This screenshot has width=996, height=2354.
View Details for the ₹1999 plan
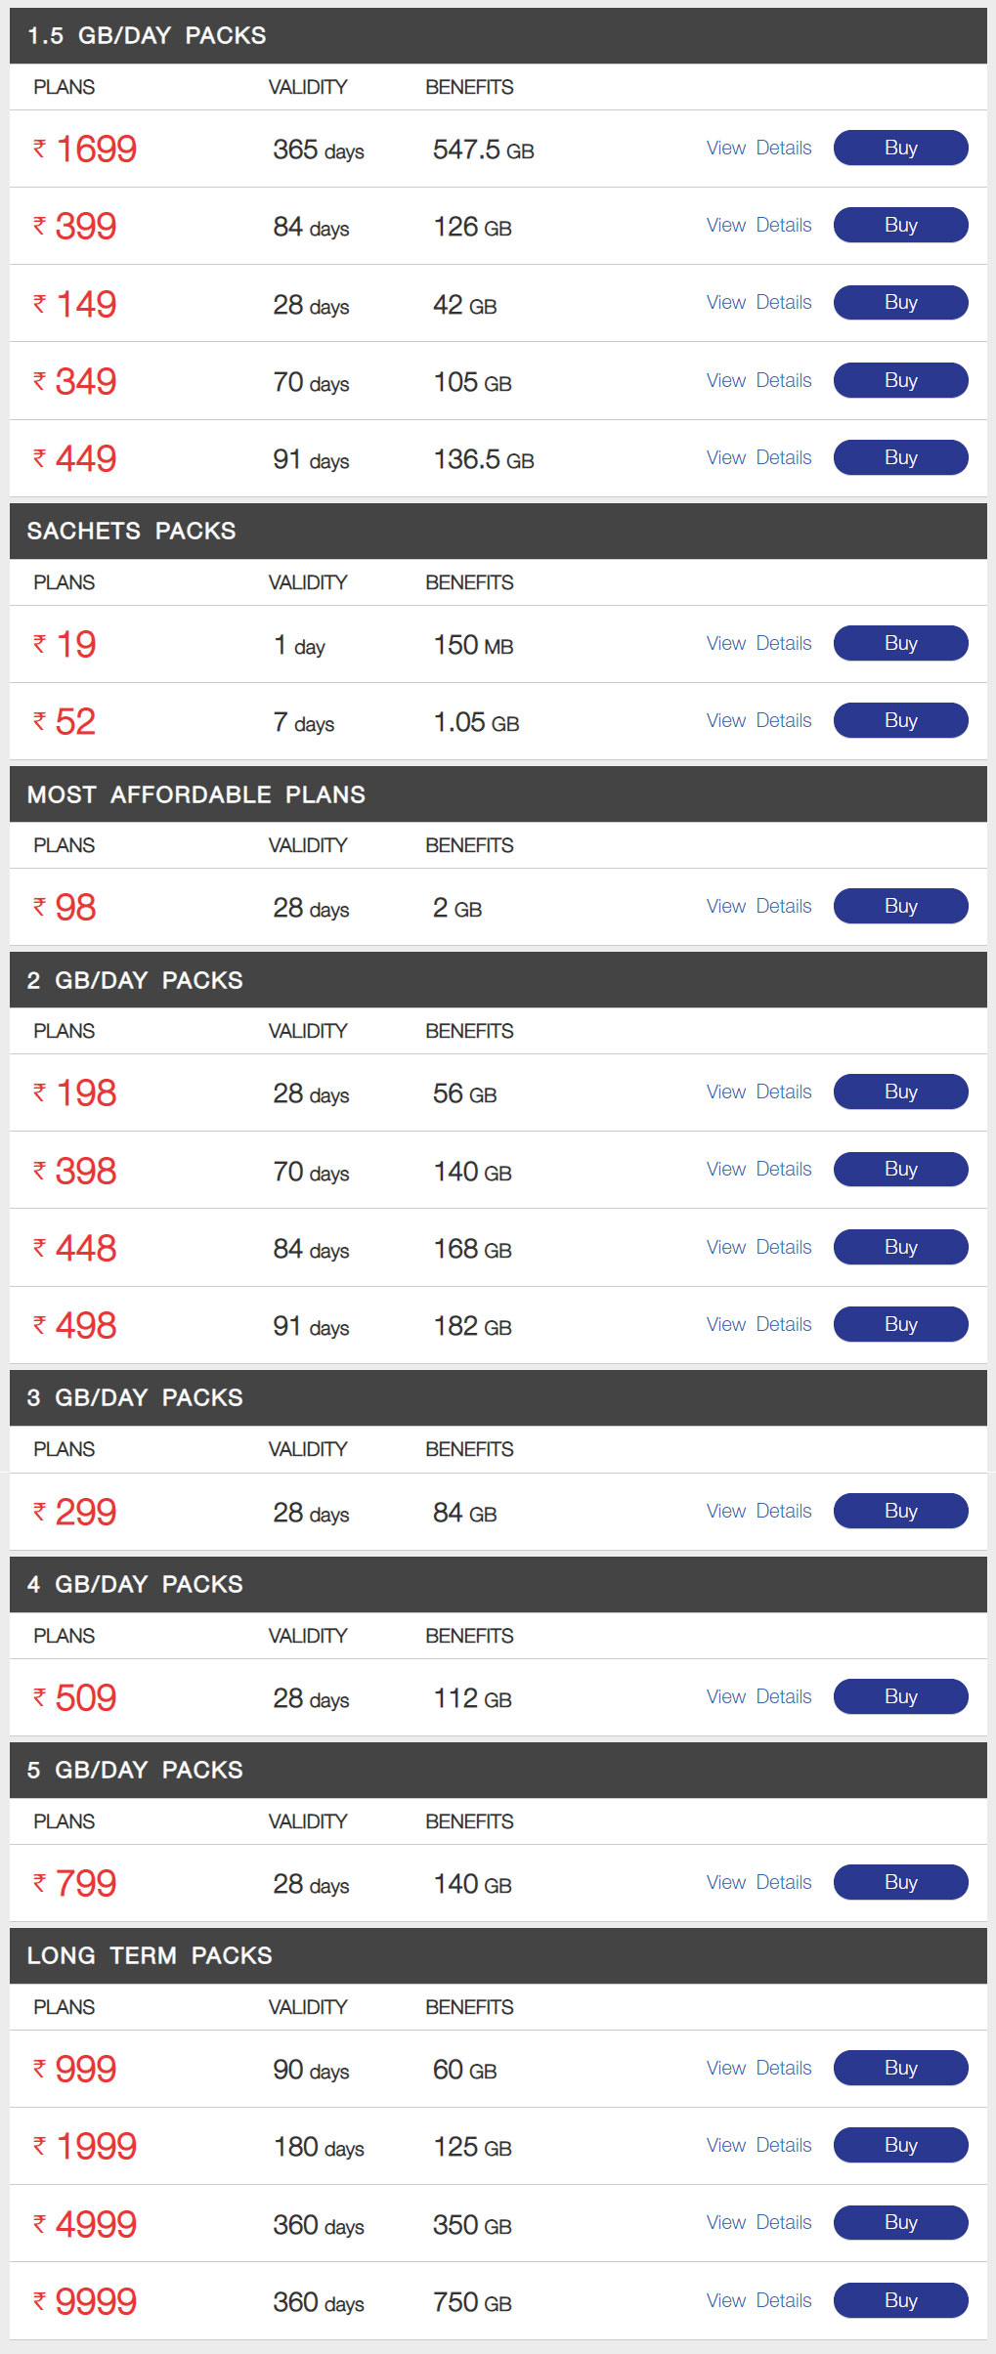pyautogui.click(x=758, y=2145)
